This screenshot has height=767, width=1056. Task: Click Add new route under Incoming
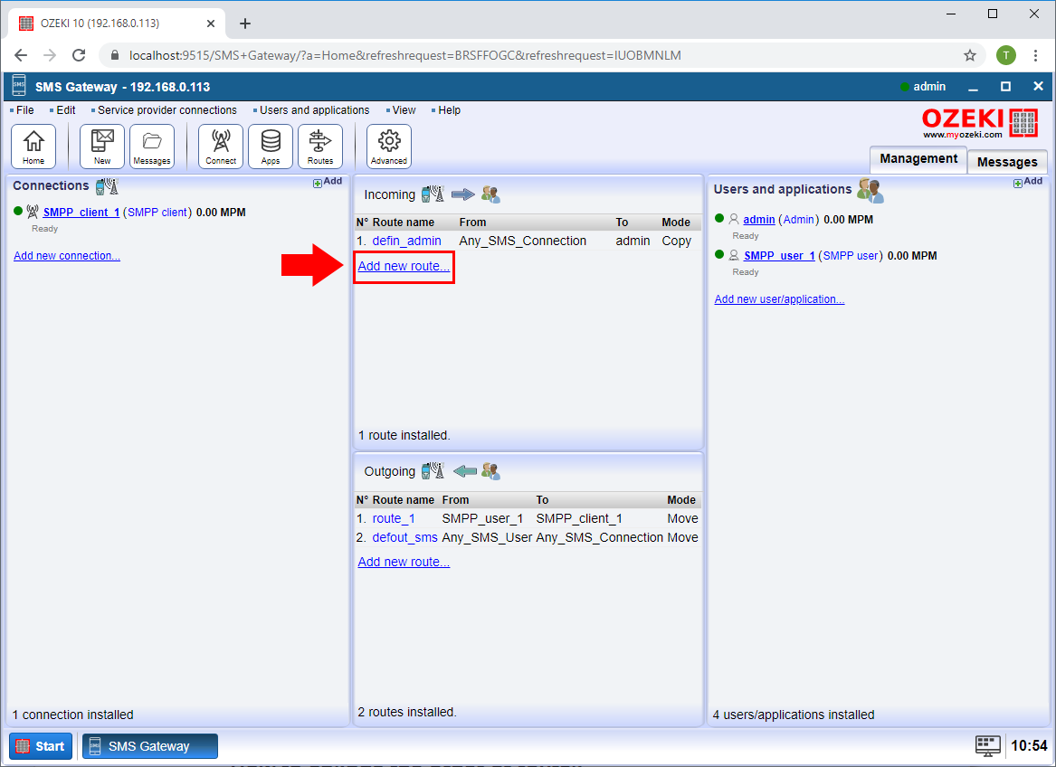[404, 266]
